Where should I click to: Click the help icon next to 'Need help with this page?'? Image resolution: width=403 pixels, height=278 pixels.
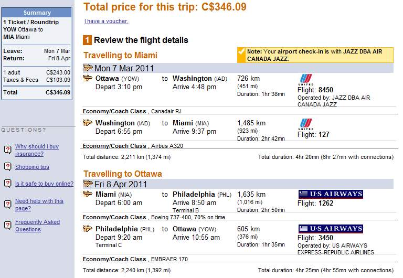tap(8, 204)
